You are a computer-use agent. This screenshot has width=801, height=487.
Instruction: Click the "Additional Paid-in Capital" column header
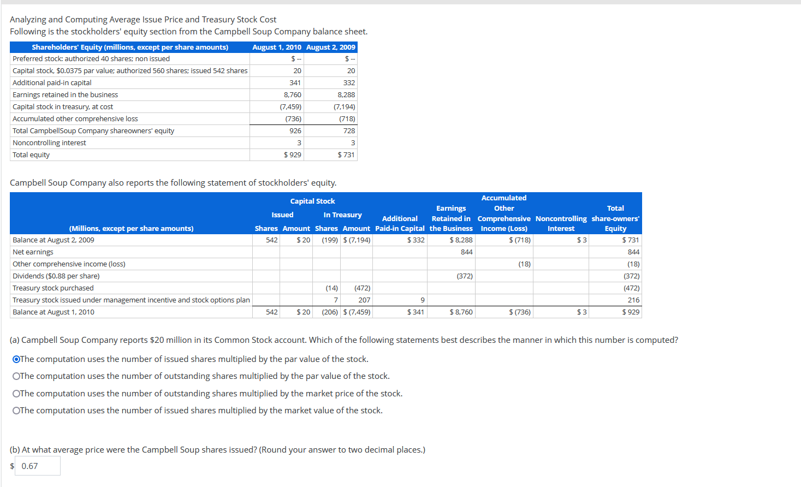(400, 223)
